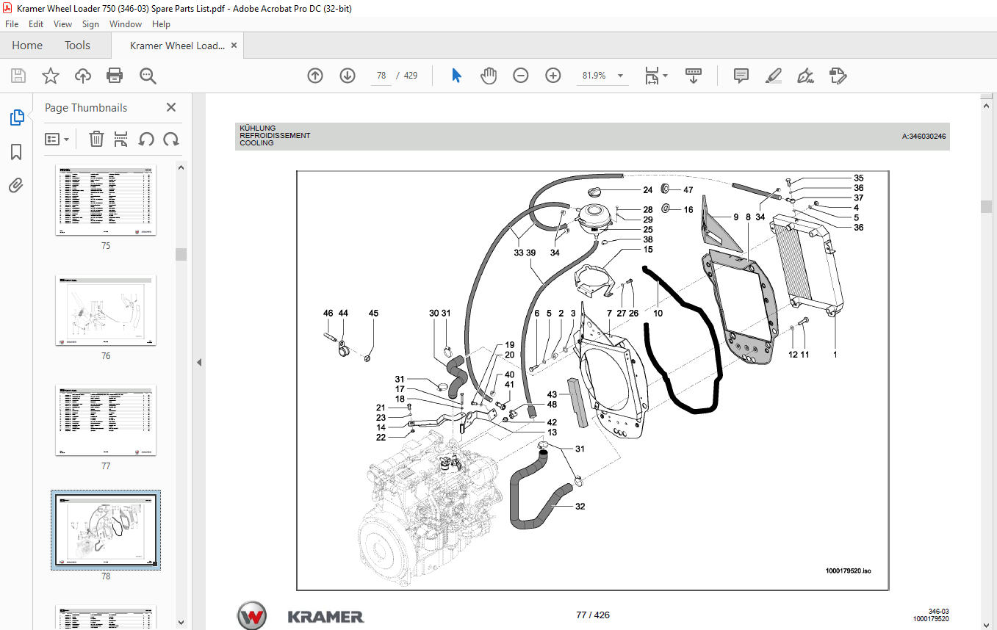The image size is (997, 630).
Task: Click the 77 / 426 page footer text
Action: coord(593,615)
